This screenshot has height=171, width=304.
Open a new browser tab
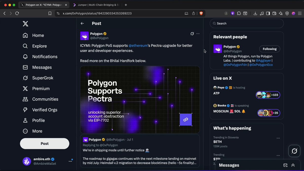(x=126, y=5)
